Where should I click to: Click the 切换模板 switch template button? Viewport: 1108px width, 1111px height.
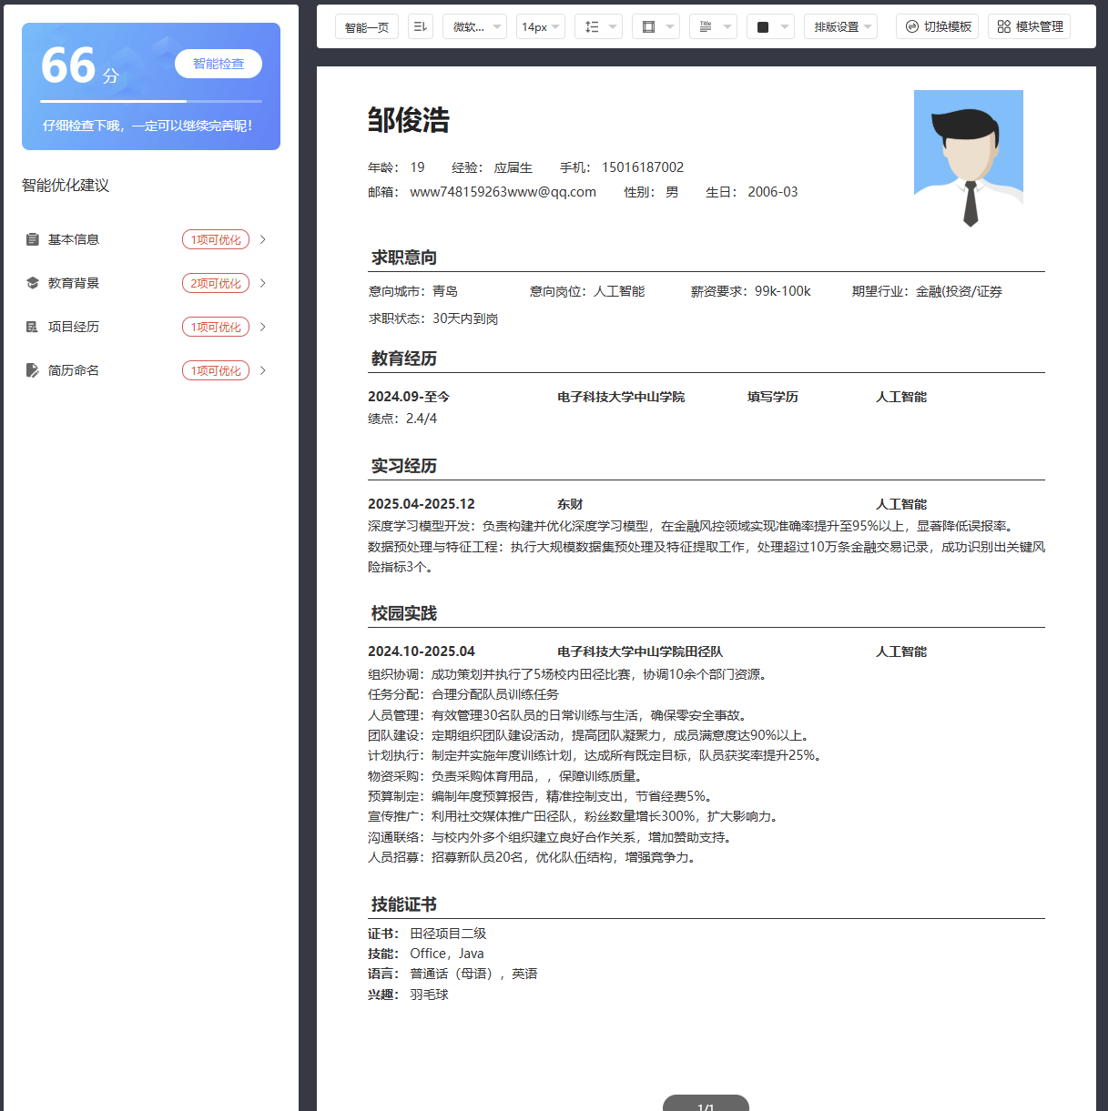pos(938,26)
